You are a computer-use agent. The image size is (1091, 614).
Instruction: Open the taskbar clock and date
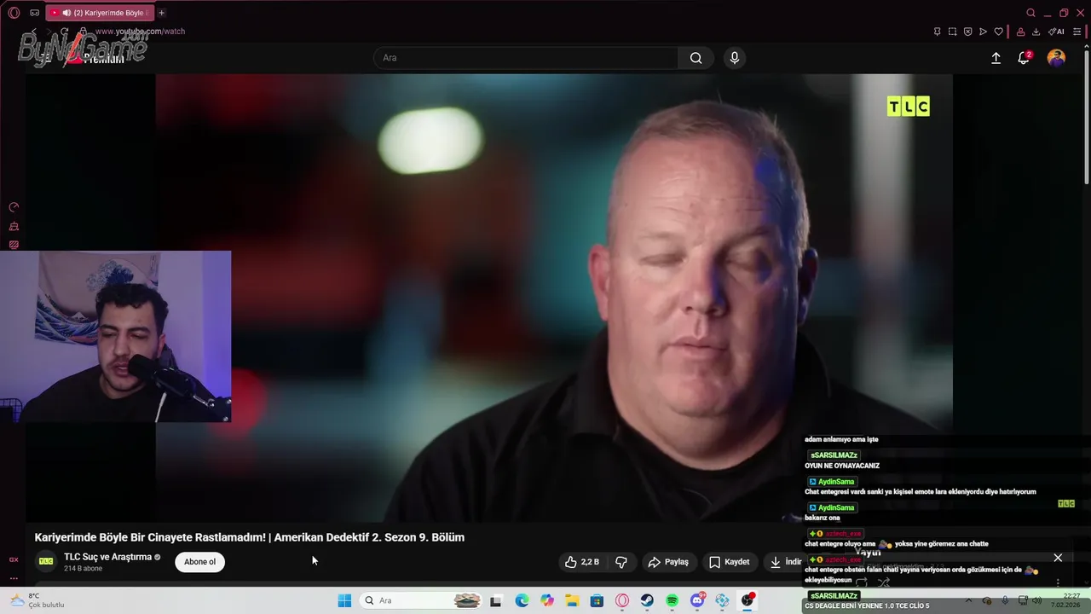1066,600
